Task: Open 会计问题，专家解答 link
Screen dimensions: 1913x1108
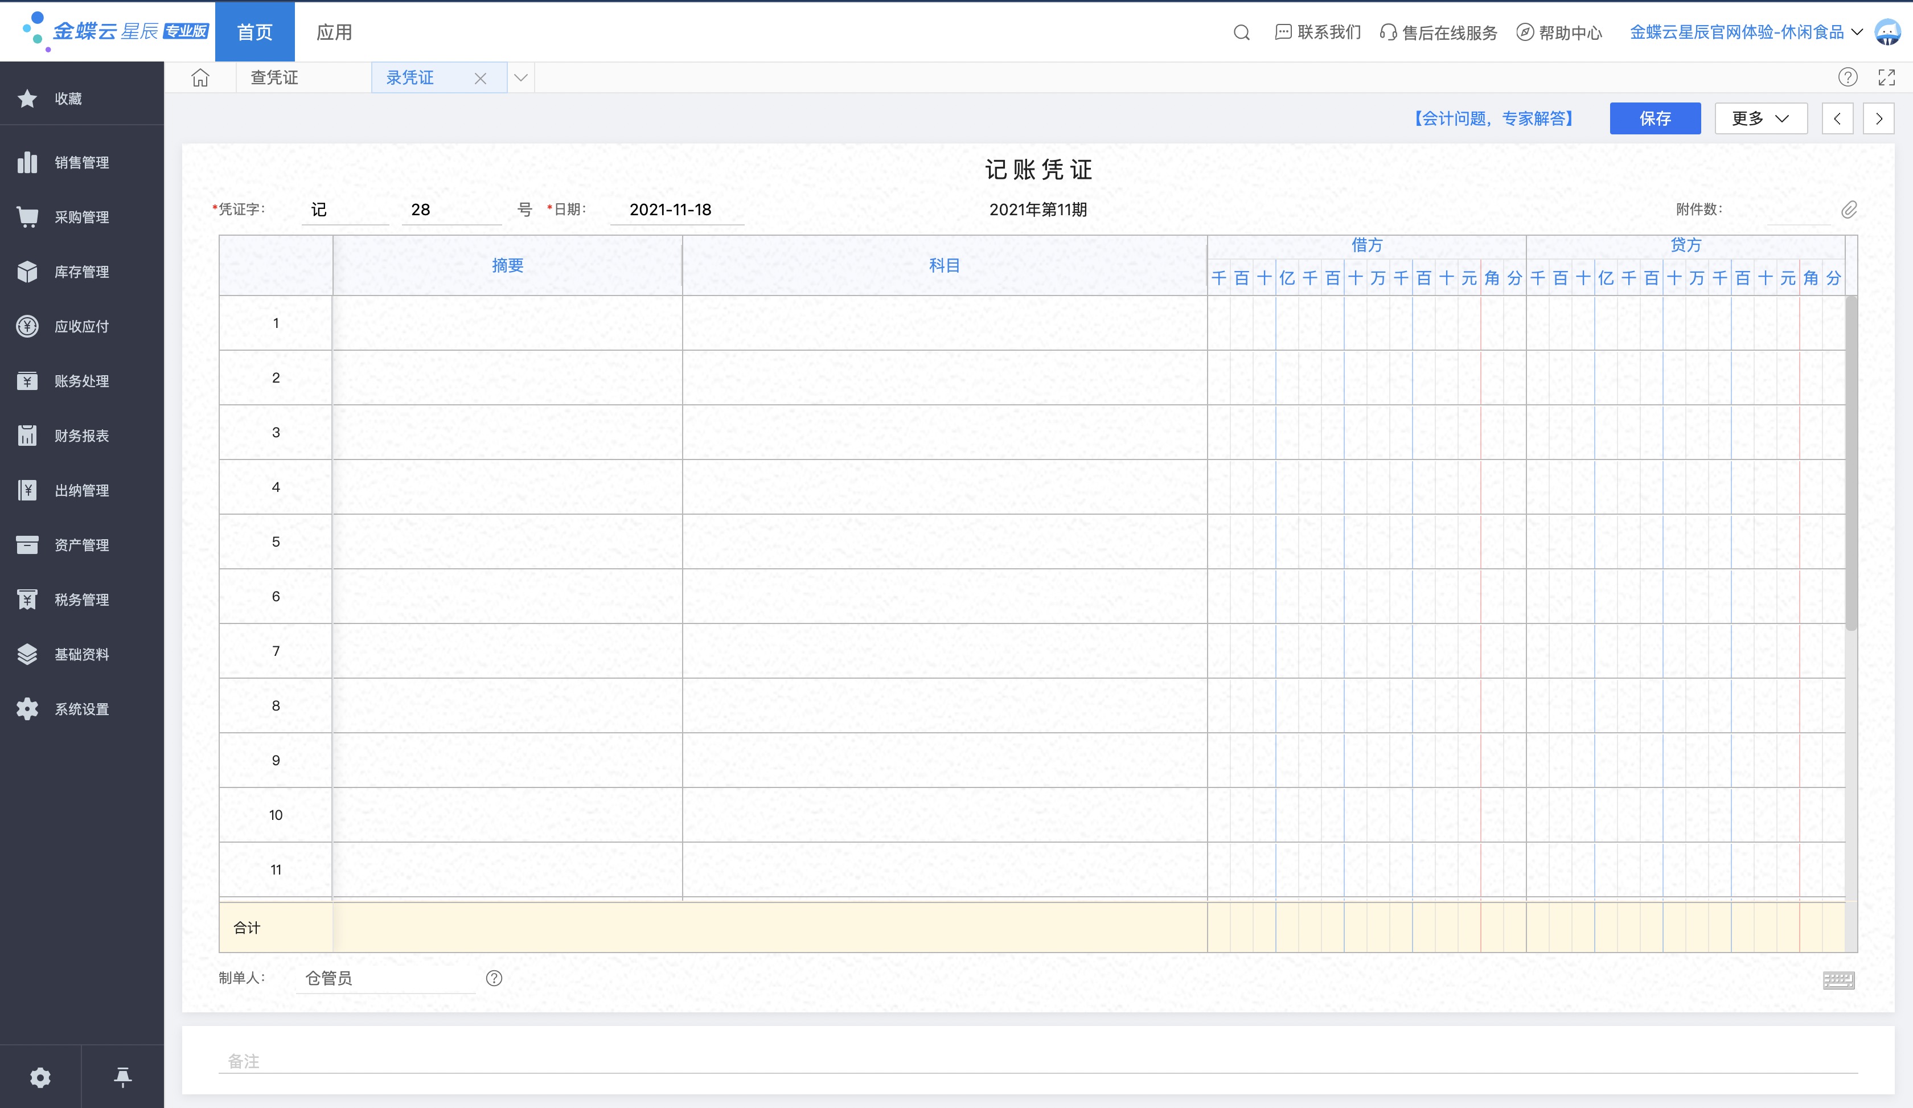Action: coord(1493,118)
